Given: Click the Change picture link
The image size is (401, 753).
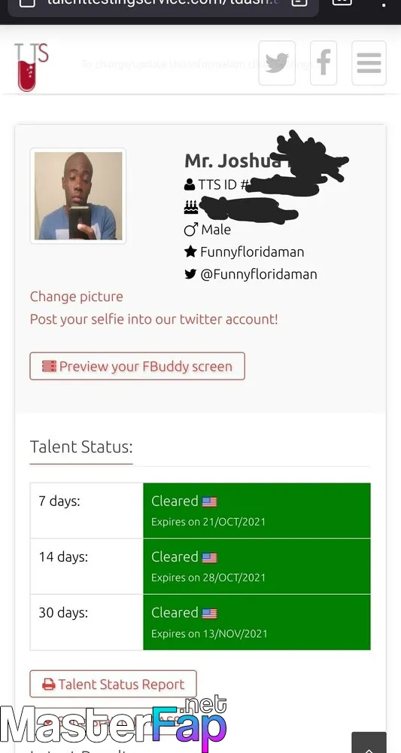Looking at the screenshot, I should 76,296.
